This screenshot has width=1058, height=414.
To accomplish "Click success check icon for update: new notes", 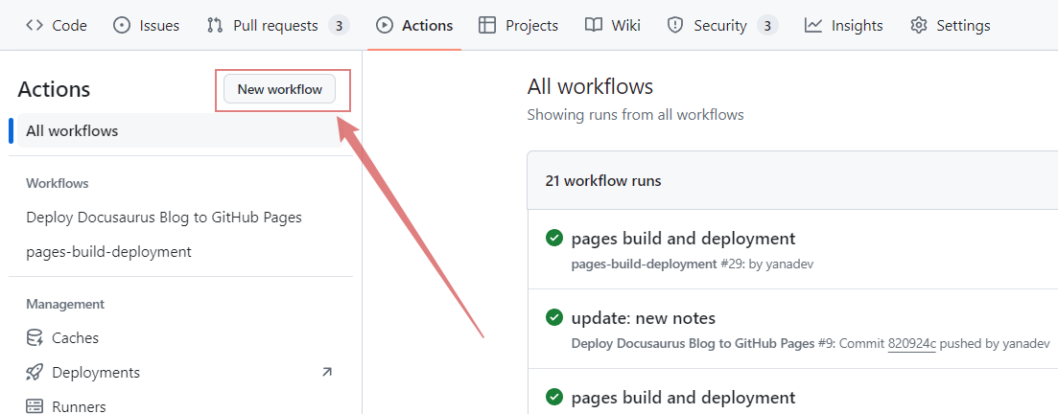I will pyautogui.click(x=554, y=317).
